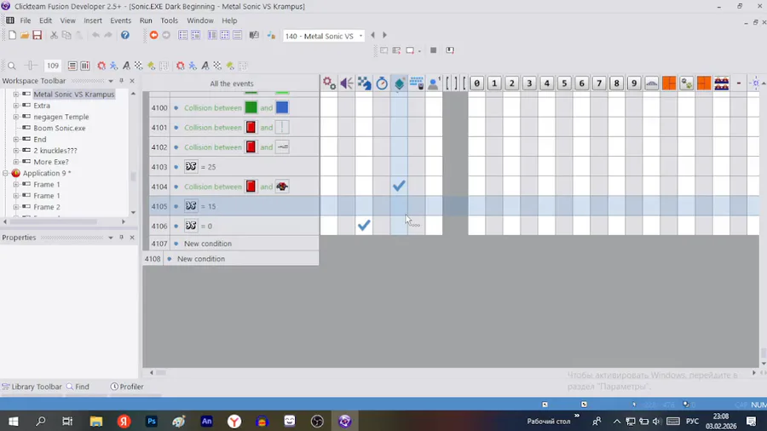Click New condition in row 4108

coord(201,258)
